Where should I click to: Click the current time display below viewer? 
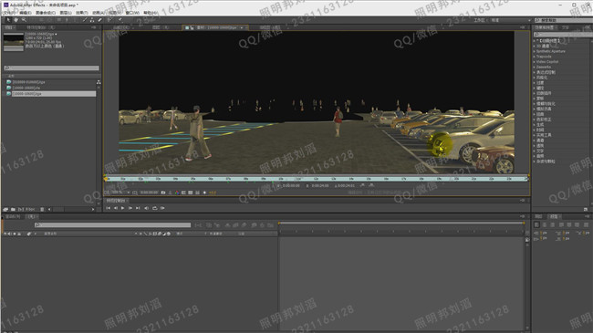click(x=150, y=193)
